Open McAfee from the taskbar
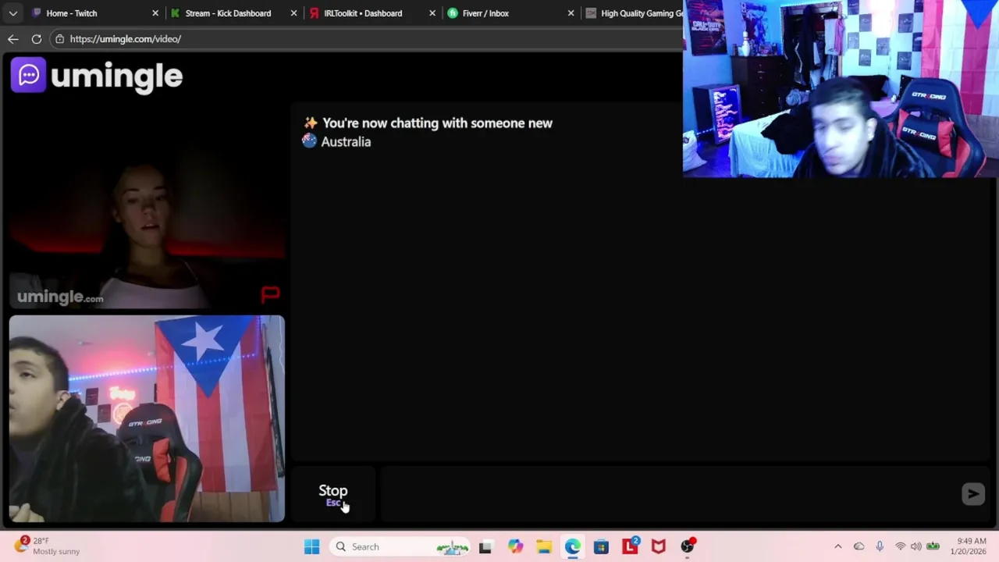The height and width of the screenshot is (562, 999). (x=659, y=546)
